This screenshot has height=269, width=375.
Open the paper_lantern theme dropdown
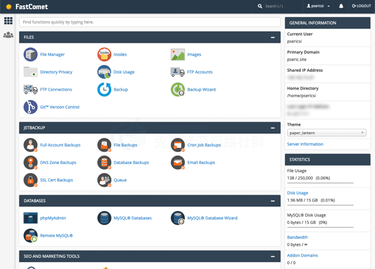(x=326, y=133)
